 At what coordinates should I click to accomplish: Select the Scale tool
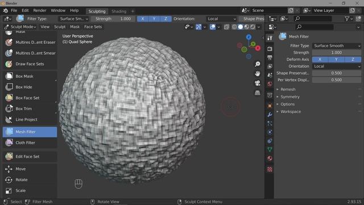click(30, 191)
